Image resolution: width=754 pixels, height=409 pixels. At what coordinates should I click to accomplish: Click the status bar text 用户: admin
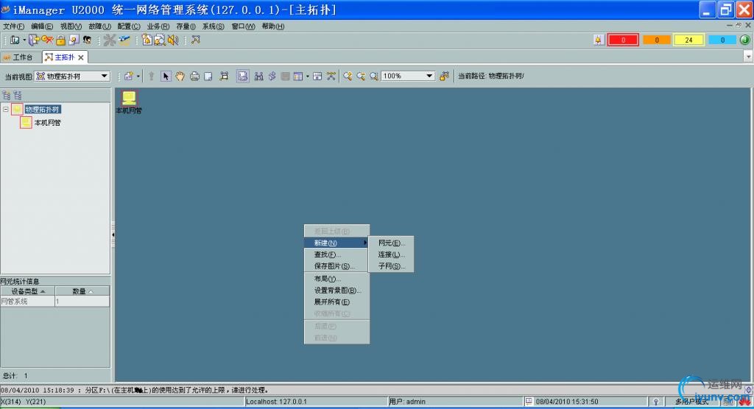point(407,402)
